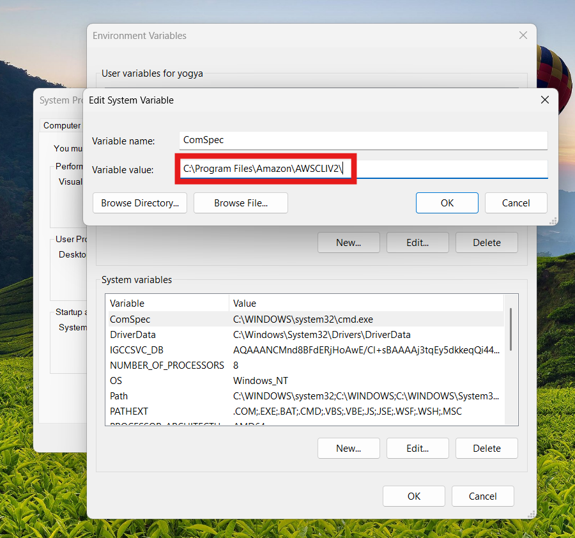Click inside the Variable value text field
575x538 pixels.
(447, 169)
